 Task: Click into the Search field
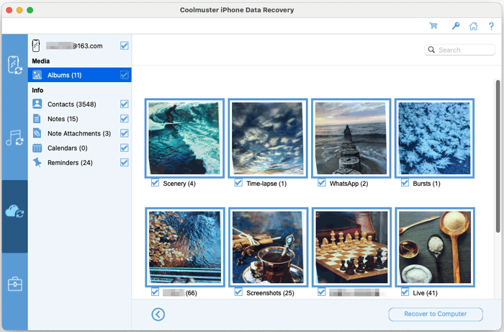pos(459,50)
